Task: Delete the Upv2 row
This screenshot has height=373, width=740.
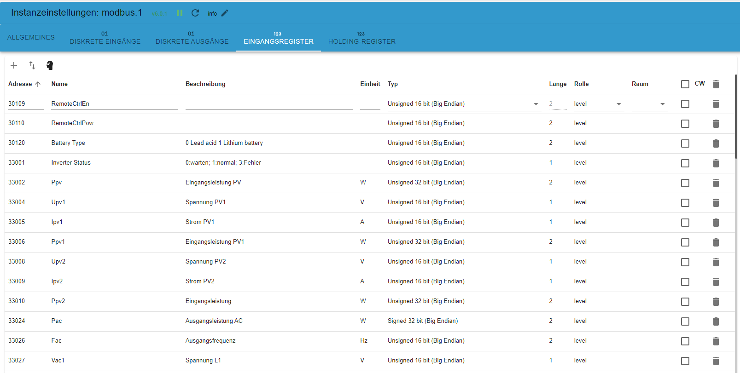Action: (x=716, y=262)
